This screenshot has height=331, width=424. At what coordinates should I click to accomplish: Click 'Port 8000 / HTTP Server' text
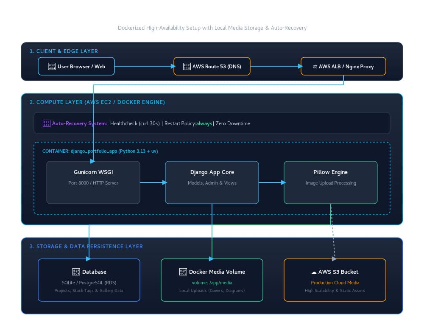coord(93,183)
